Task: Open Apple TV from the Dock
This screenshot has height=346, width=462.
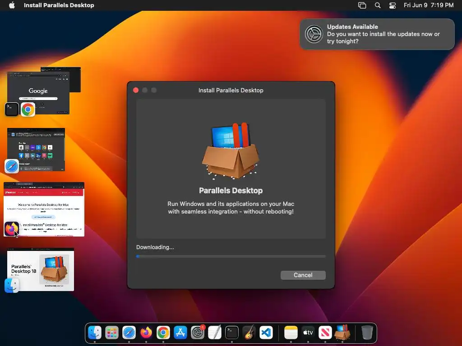Action: 308,333
